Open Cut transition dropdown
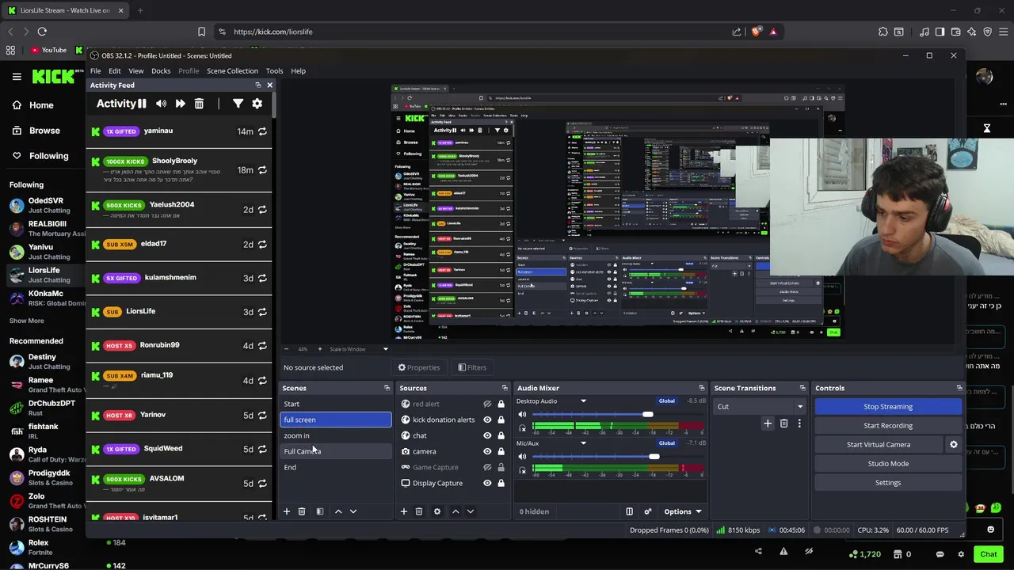The image size is (1014, 570). [x=760, y=406]
